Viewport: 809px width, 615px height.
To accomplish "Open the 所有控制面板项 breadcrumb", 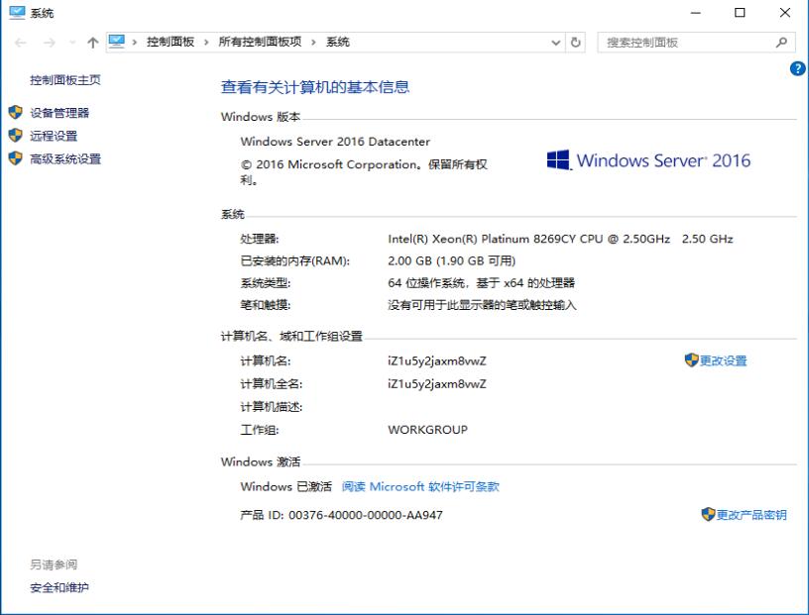I will click(260, 42).
